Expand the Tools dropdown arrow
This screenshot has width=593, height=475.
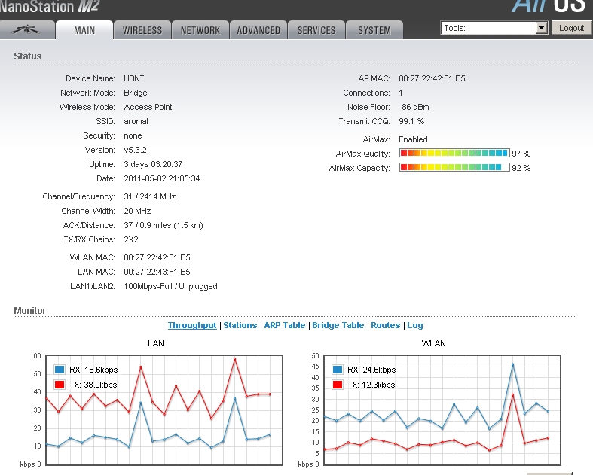540,28
